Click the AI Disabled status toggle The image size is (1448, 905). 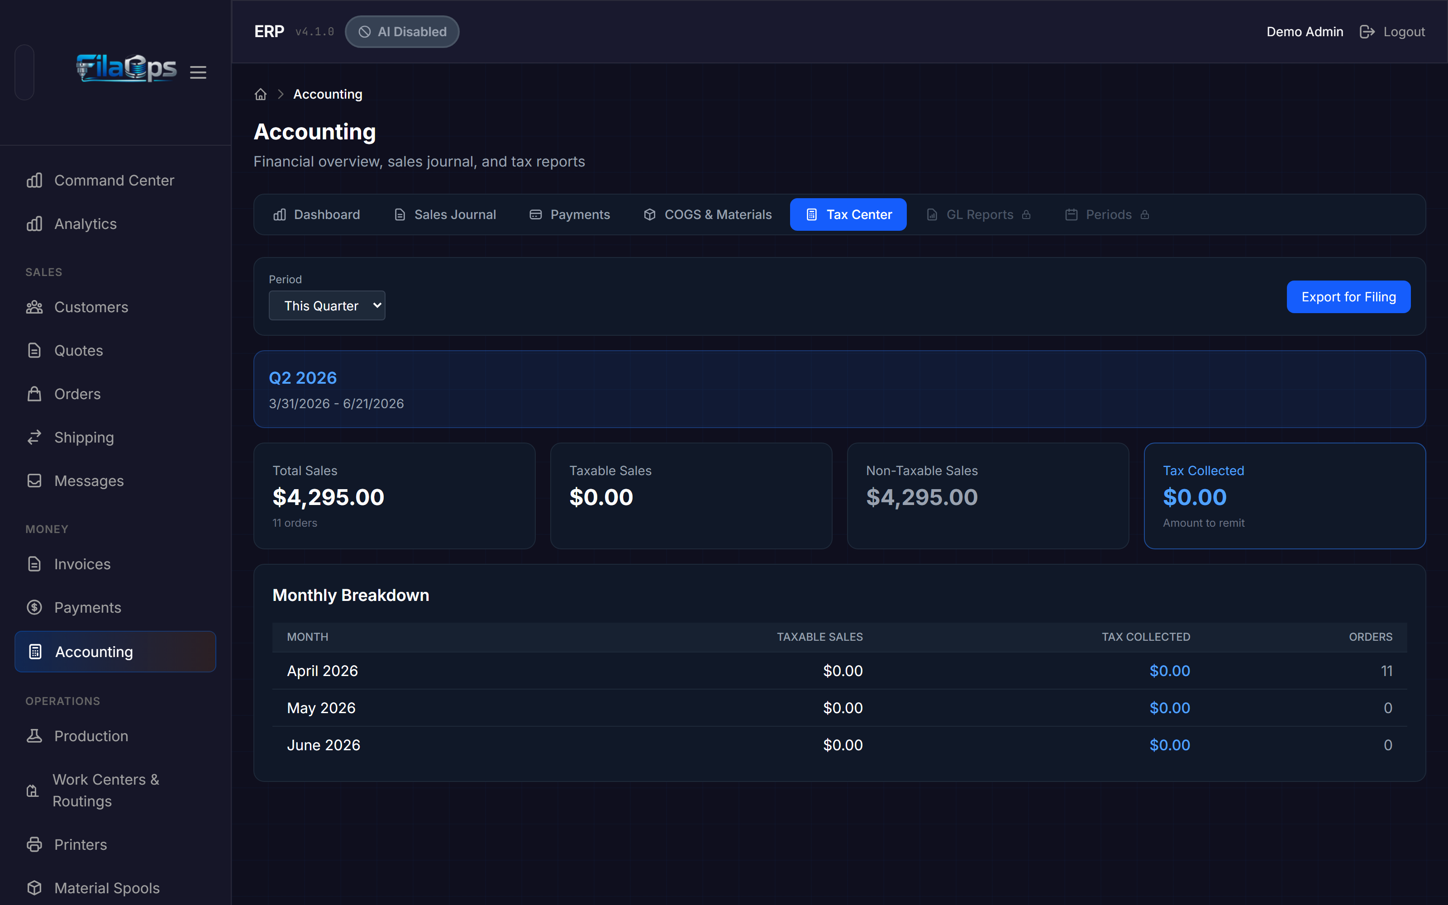tap(402, 32)
